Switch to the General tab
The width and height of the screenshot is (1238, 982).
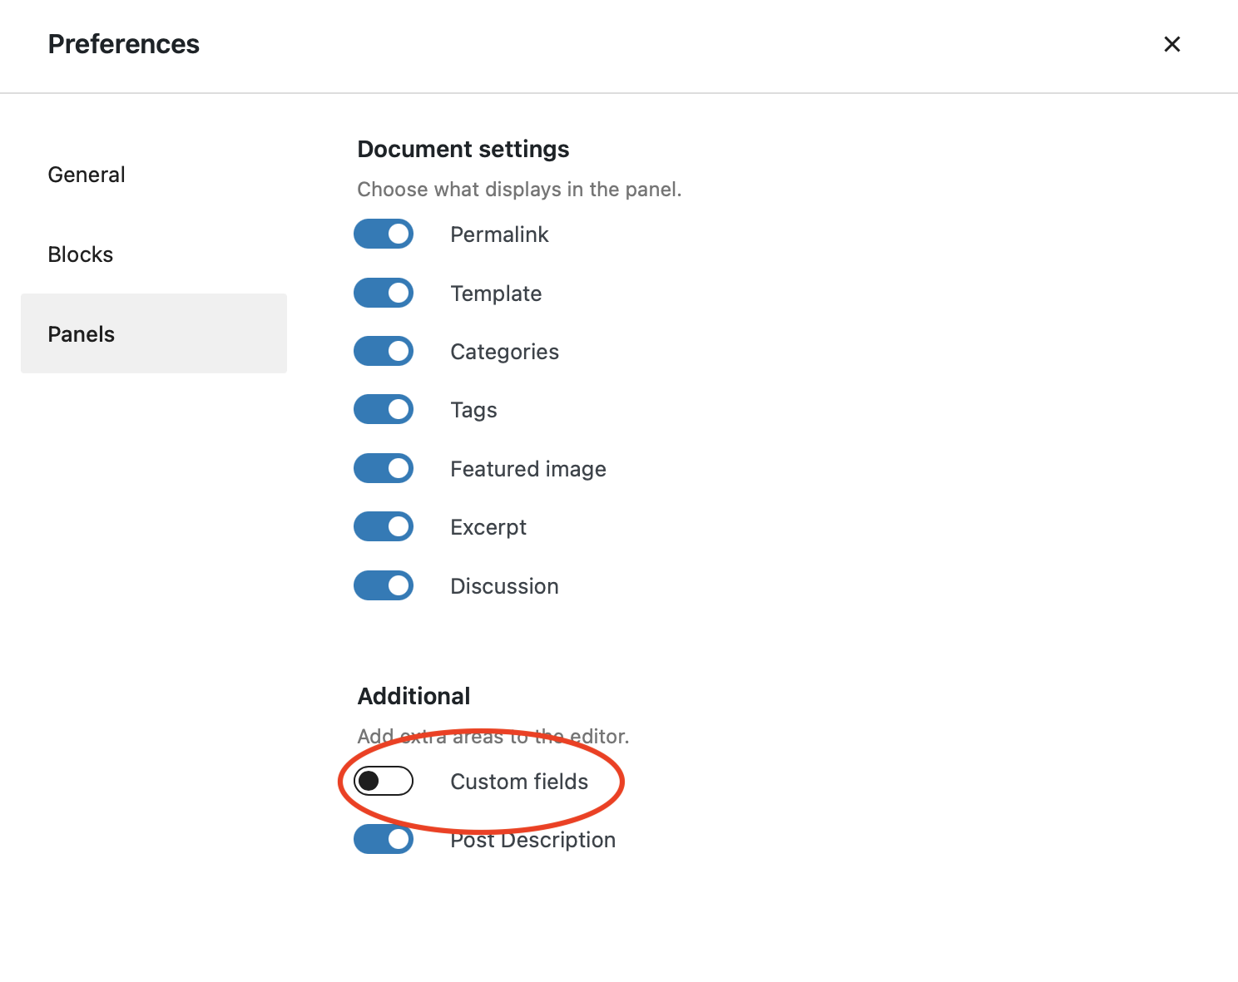pos(87,175)
